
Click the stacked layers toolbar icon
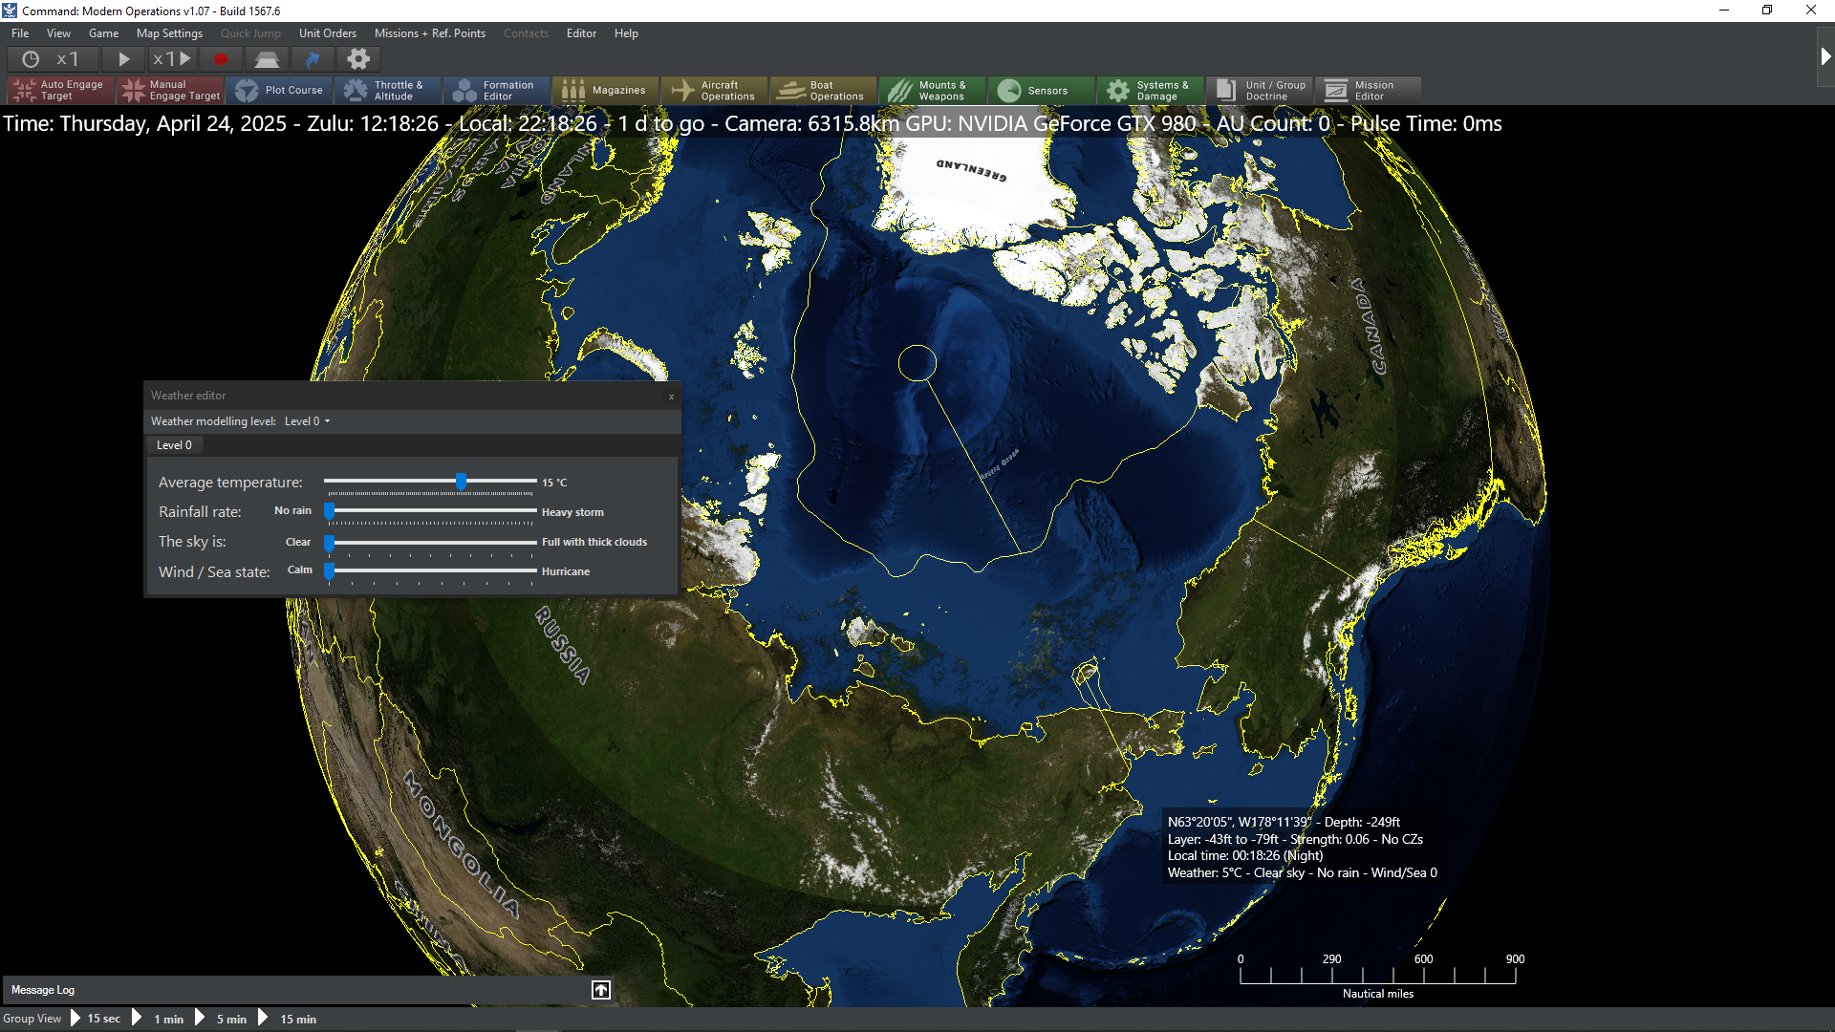(267, 59)
